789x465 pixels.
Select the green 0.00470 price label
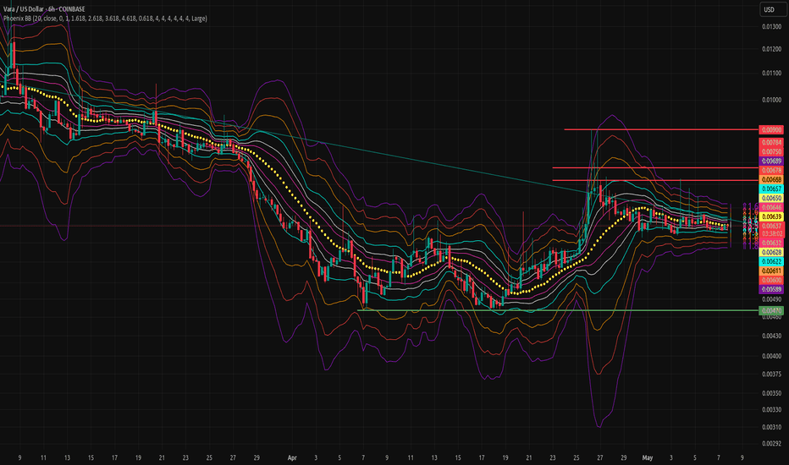[x=771, y=310]
